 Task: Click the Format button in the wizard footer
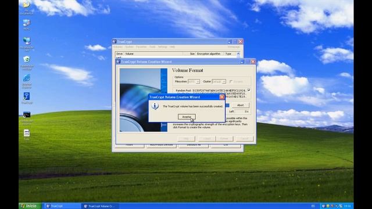point(224,138)
